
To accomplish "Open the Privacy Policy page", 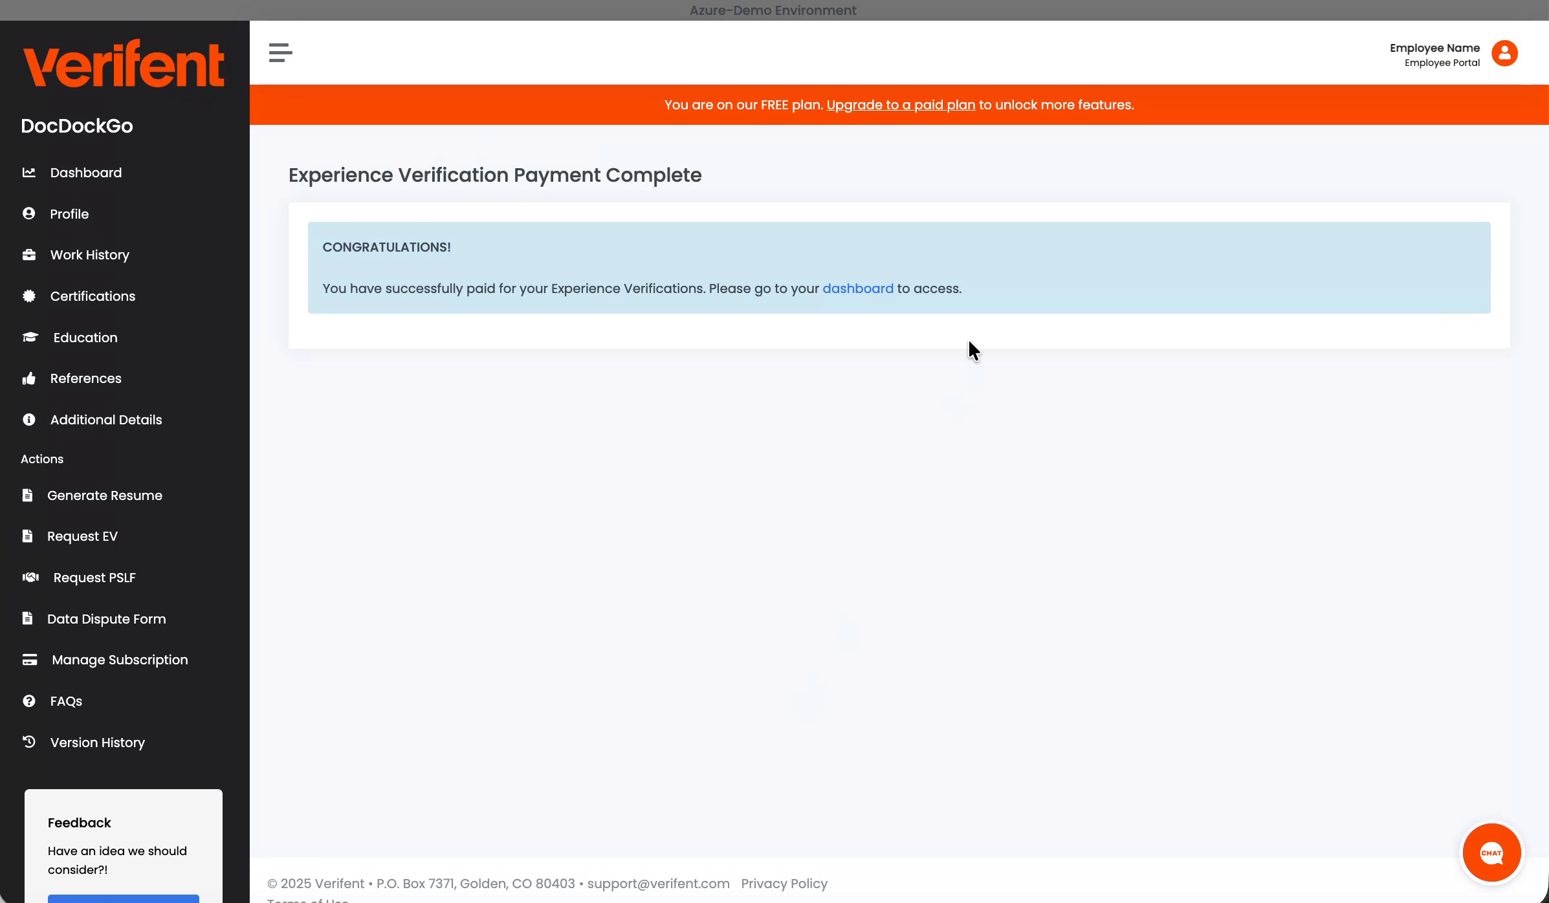I will pyautogui.click(x=784, y=883).
